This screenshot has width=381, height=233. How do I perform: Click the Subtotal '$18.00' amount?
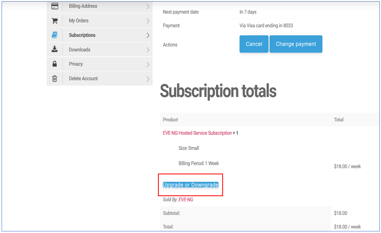point(341,213)
